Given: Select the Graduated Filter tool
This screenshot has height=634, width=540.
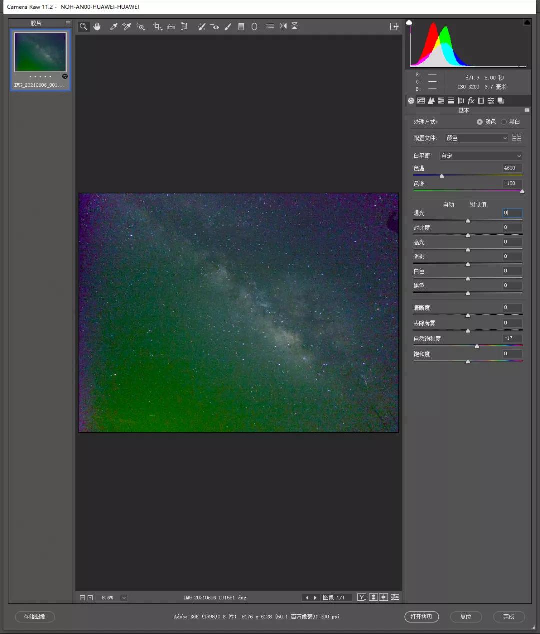Looking at the screenshot, I should (241, 27).
